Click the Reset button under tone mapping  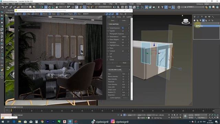[x=124, y=63]
